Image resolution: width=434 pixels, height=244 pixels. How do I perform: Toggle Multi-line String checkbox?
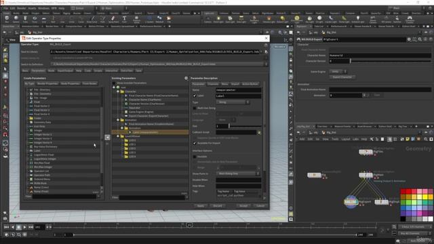click(x=195, y=108)
